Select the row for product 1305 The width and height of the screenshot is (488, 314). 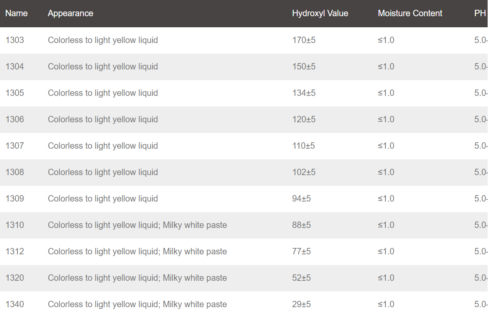(x=244, y=93)
